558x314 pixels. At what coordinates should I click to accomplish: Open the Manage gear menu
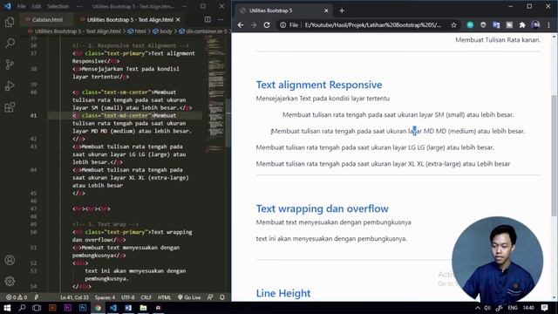click(10, 281)
